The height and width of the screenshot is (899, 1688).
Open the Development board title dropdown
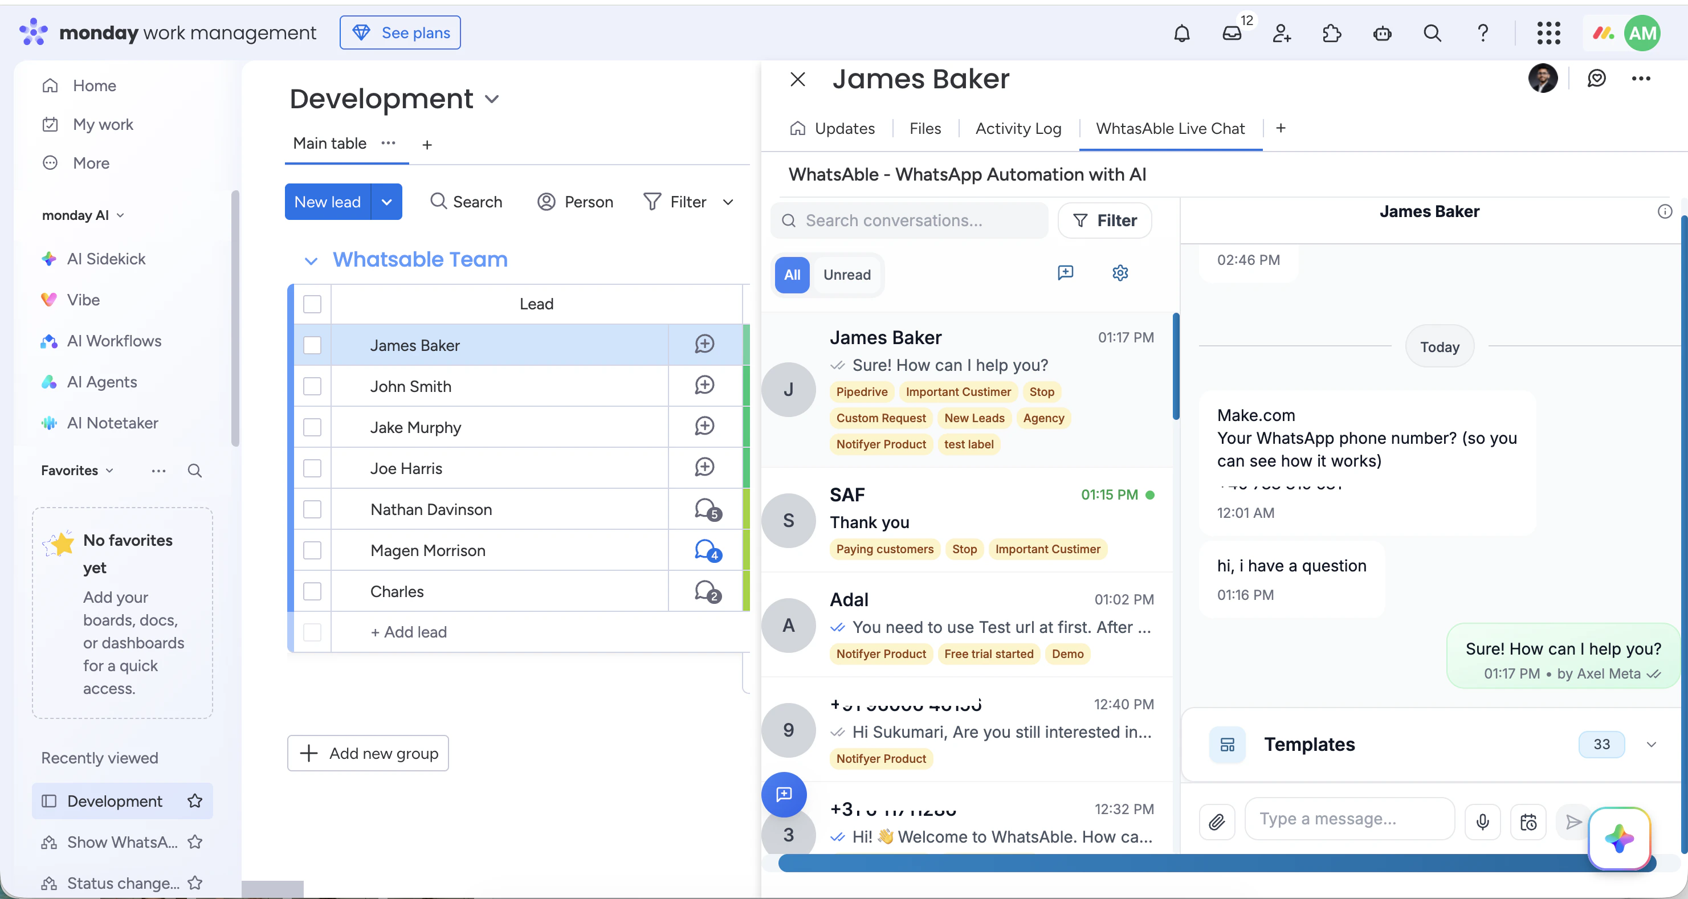click(491, 99)
